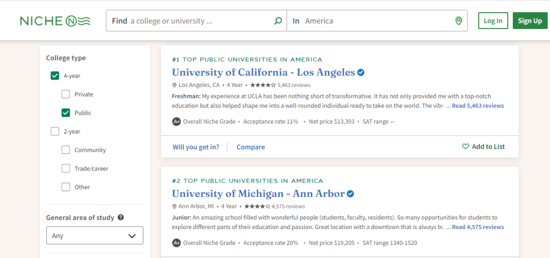
Task: Click UCLA 5,463 reviews count text
Action: click(294, 85)
